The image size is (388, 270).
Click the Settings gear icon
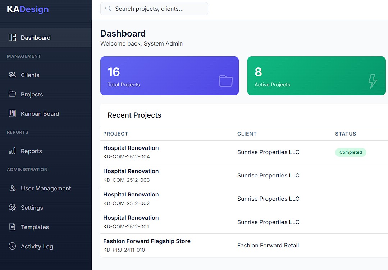12,208
